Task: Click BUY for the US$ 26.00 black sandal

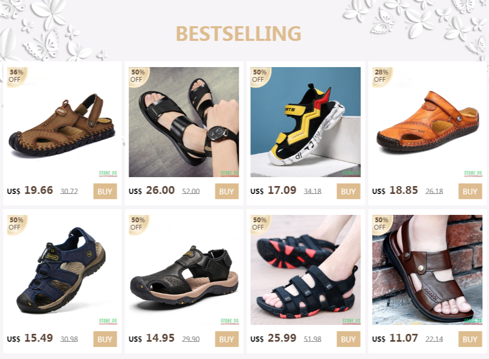Action: 227,191
